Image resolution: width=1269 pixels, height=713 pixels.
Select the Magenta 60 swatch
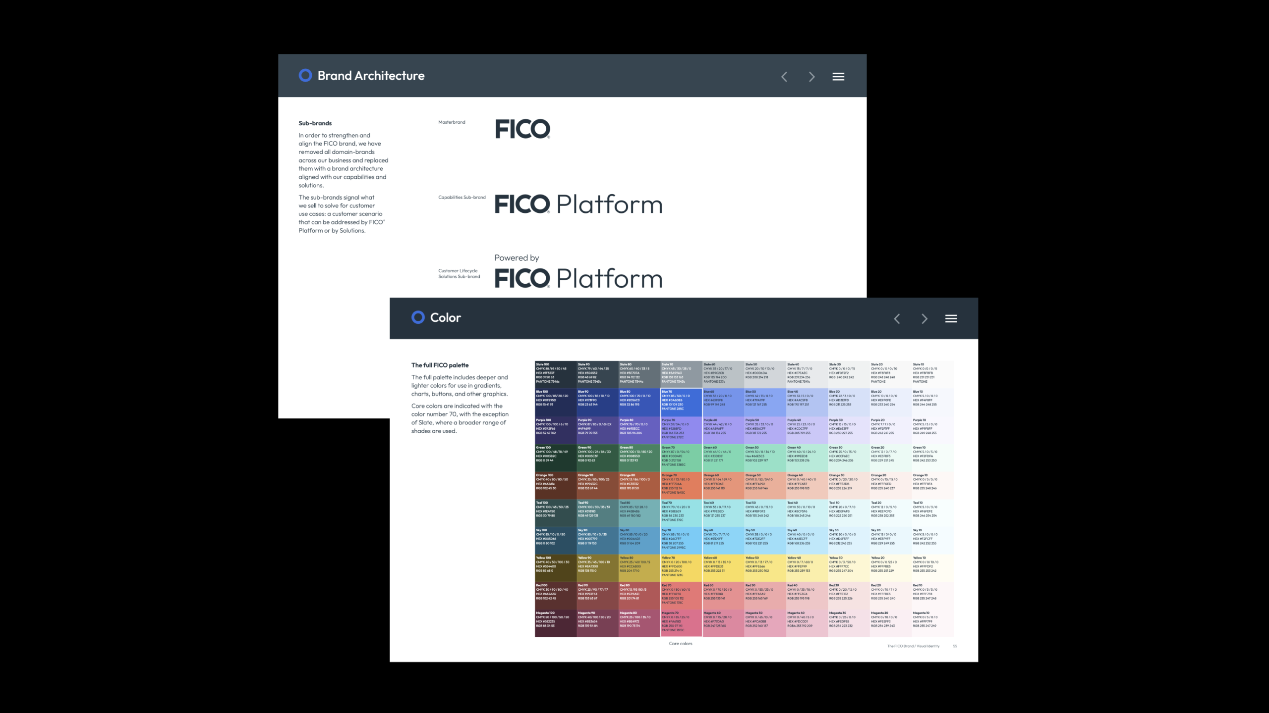point(723,623)
